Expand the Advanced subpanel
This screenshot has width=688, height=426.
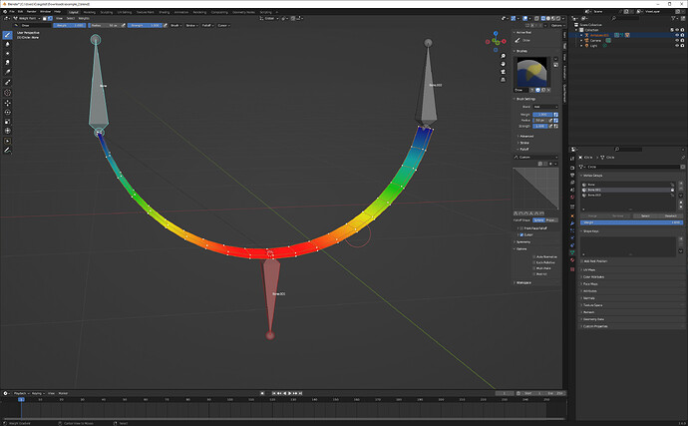525,136
